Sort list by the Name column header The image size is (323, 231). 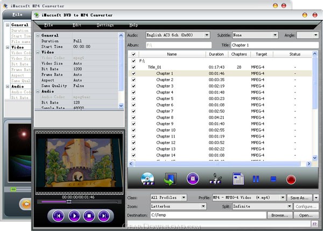pos(172,54)
